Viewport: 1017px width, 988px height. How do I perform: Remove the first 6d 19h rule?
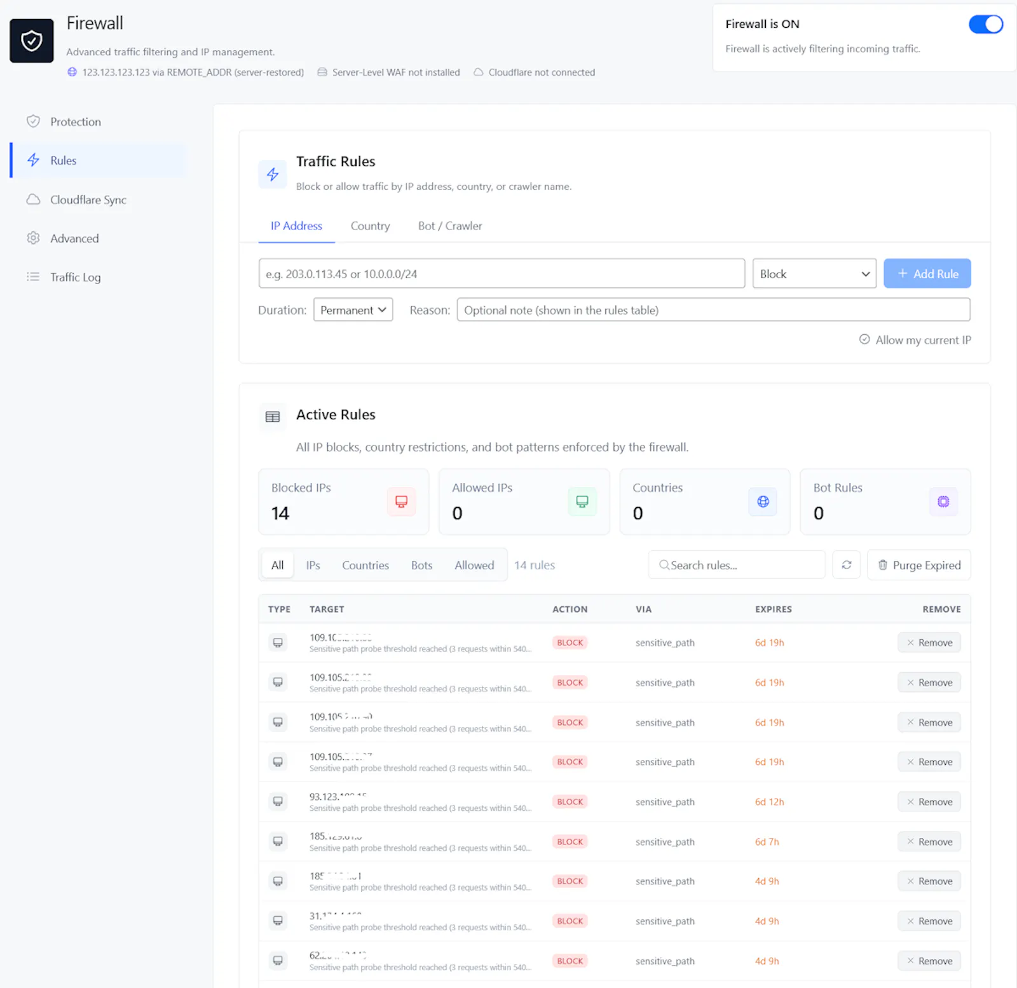929,642
